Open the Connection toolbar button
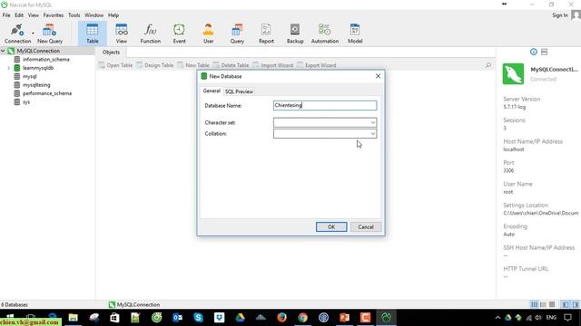Viewport: 581px width, 326px height. pos(17,34)
